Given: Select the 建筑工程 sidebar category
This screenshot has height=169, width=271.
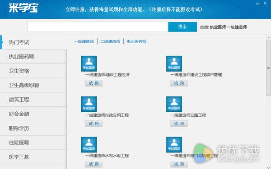Looking at the screenshot, I should [33, 100].
